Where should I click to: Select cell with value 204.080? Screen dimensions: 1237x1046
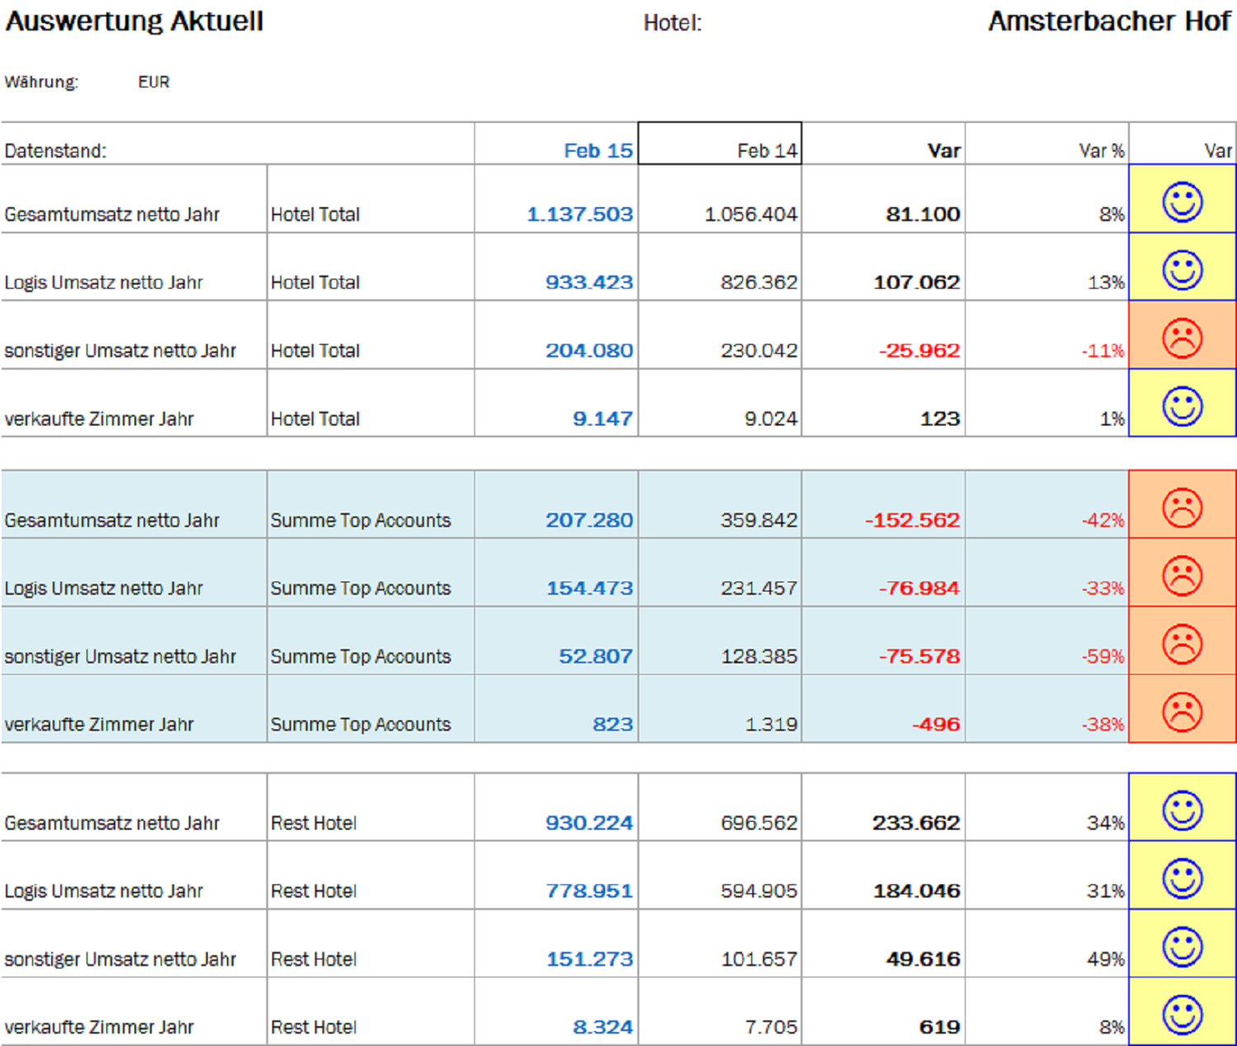(x=557, y=335)
